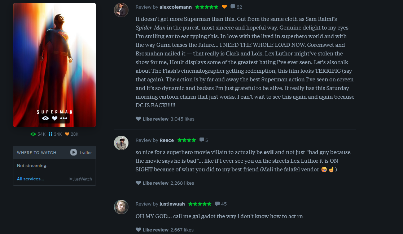Like the film using the poster heart icon
This screenshot has height=234, width=403.
point(54,118)
